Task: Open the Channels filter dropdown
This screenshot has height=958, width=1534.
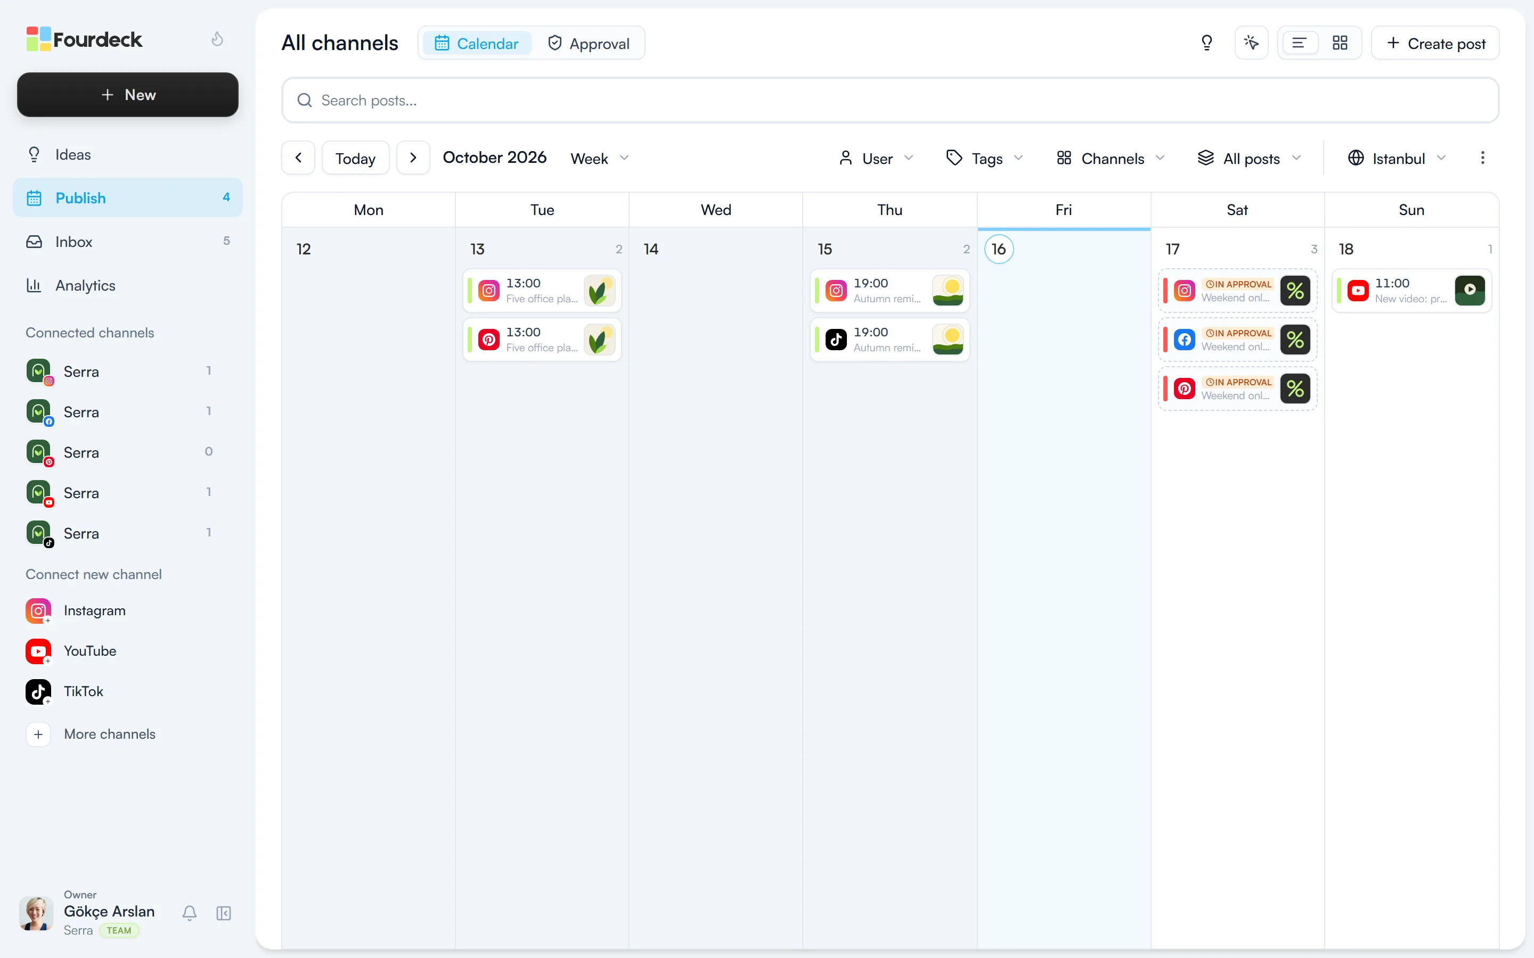Action: tap(1111, 159)
